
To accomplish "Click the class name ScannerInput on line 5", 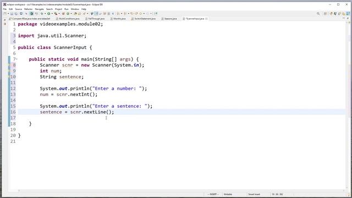I will tap(70, 48).
